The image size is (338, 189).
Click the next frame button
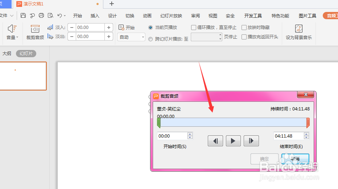pos(251,141)
